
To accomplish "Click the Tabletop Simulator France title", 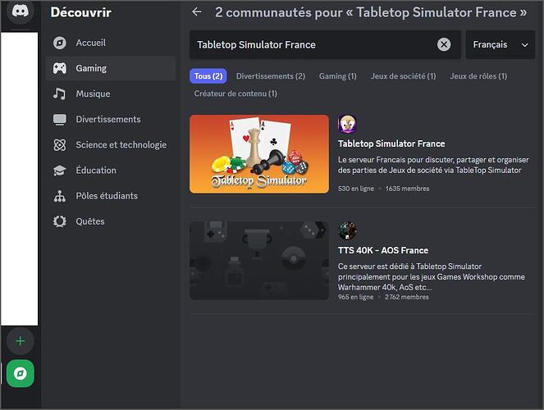I will 391,143.
